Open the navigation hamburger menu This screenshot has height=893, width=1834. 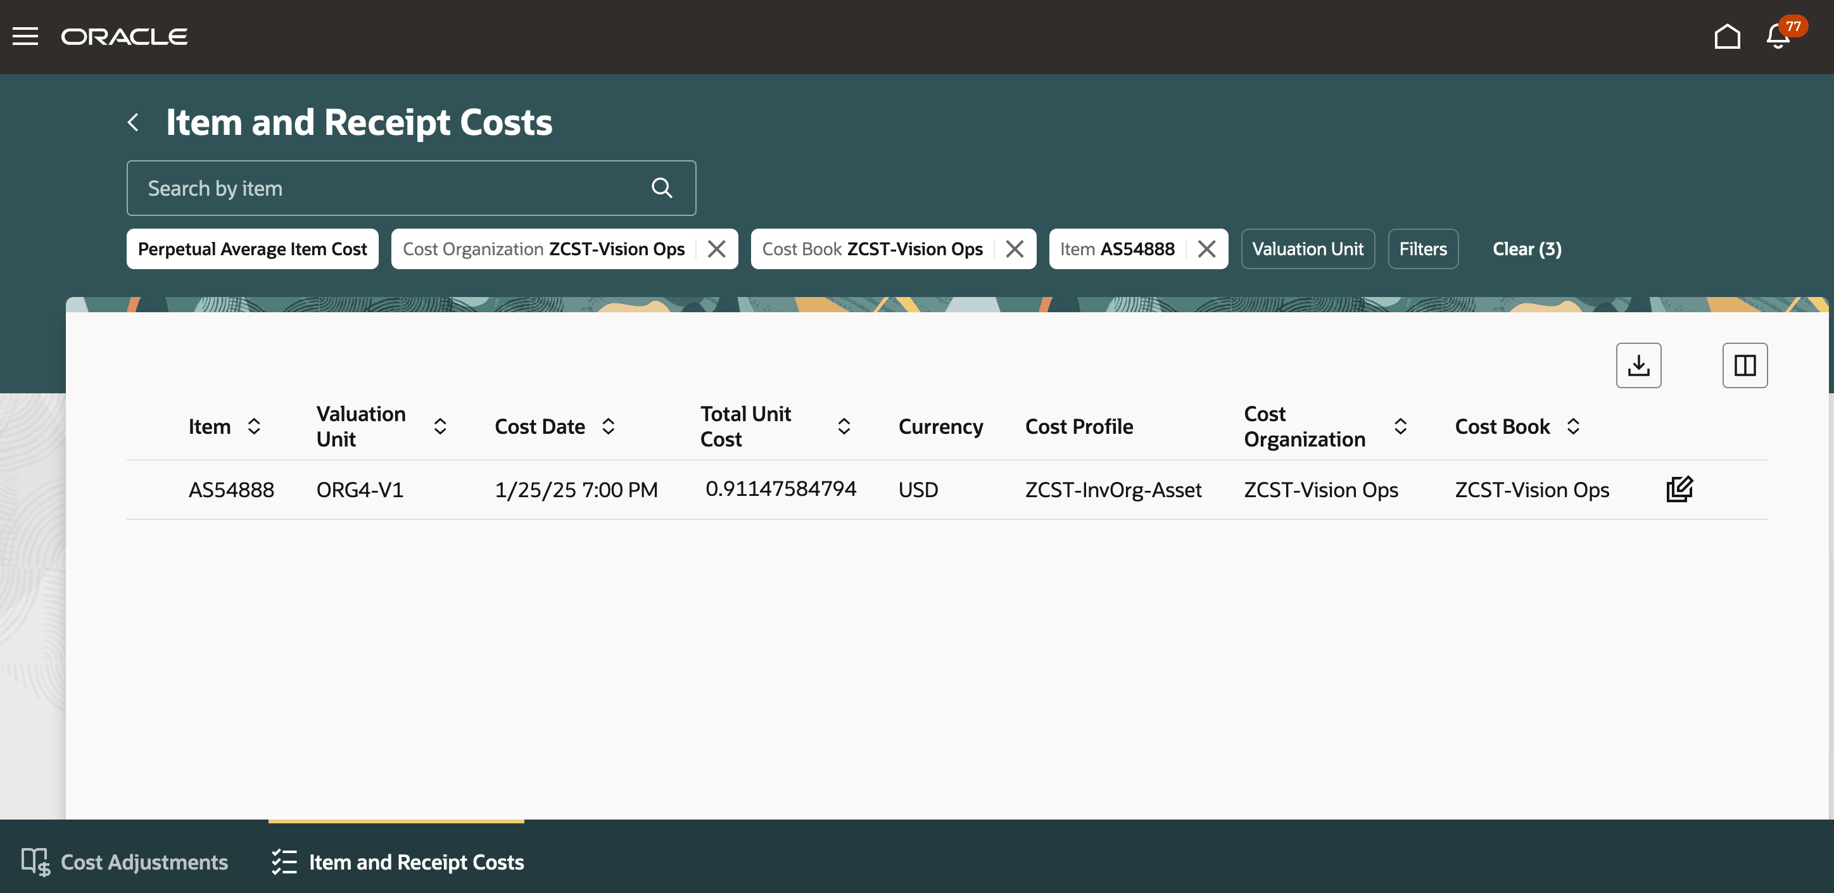25,36
